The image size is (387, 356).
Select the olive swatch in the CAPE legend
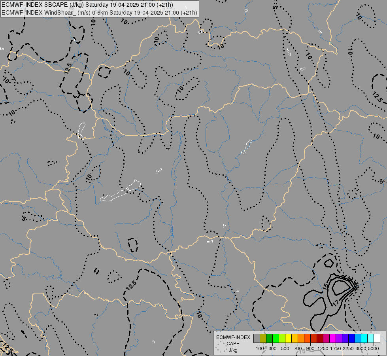coord(263,339)
